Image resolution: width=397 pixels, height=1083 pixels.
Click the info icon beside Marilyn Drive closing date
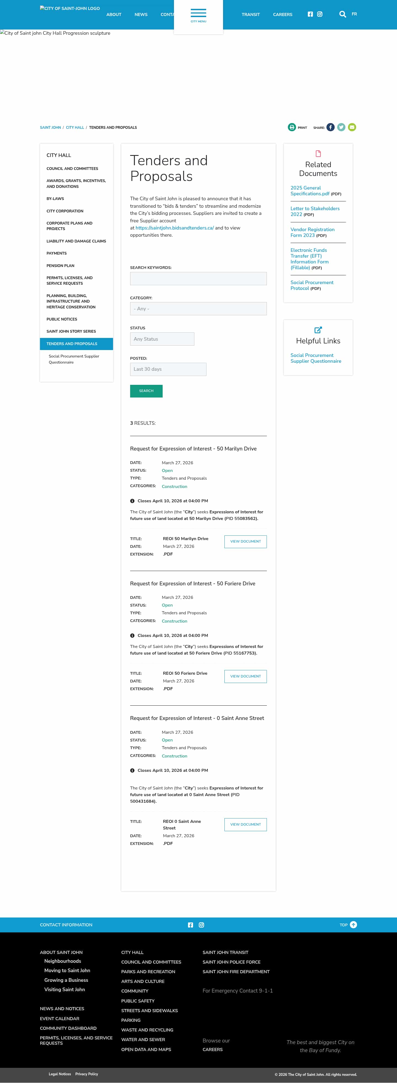[x=132, y=501]
